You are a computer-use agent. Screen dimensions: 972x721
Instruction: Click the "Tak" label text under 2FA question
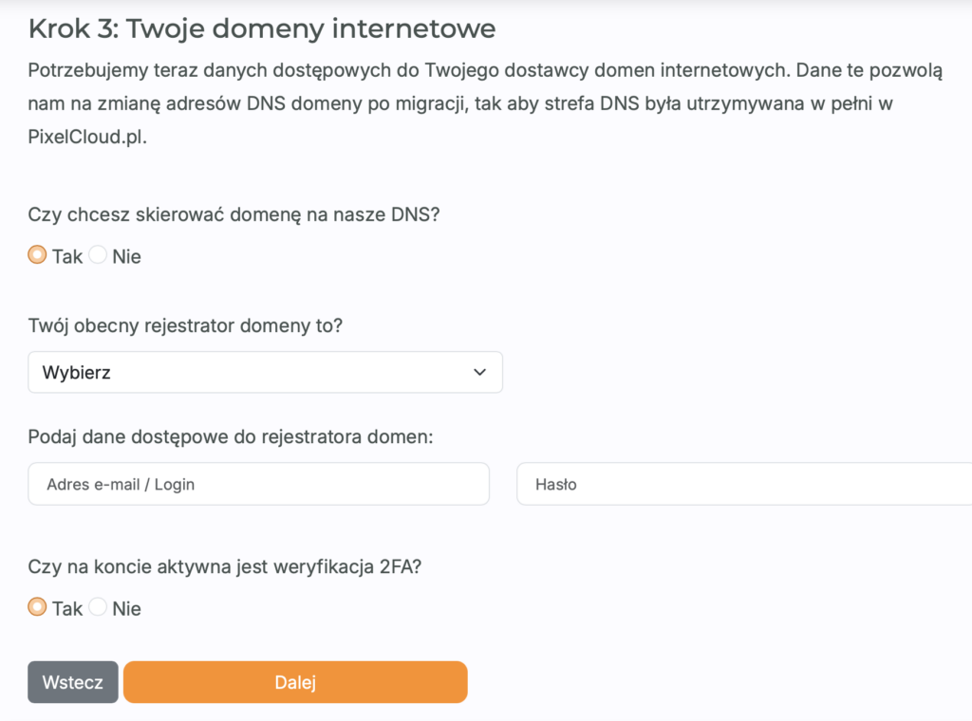tap(67, 608)
